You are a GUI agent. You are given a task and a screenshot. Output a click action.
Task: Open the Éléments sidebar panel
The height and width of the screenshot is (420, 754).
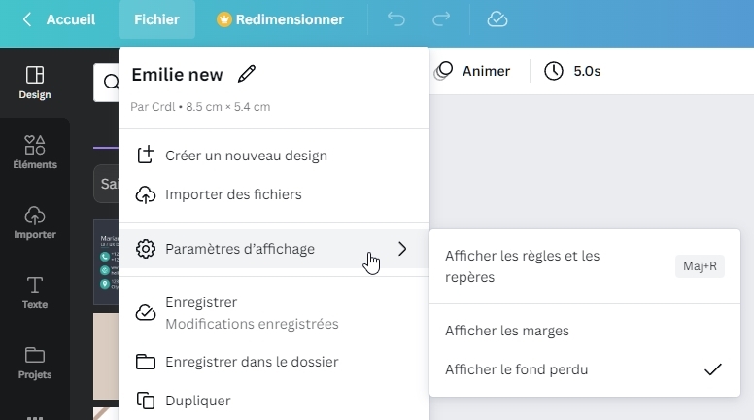click(35, 152)
